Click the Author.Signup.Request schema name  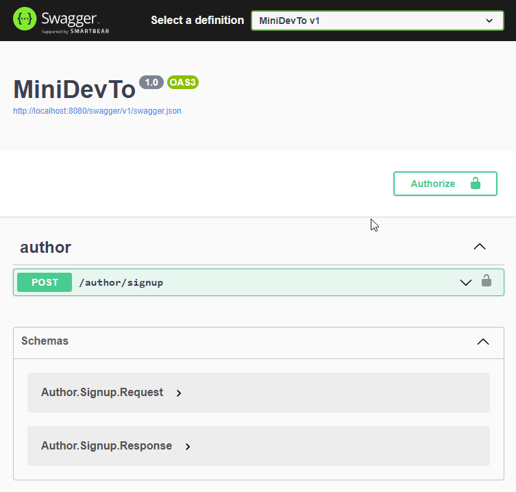point(102,392)
